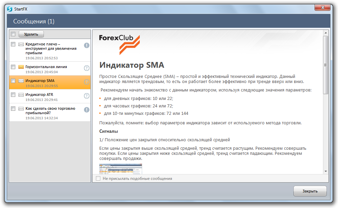The width and height of the screenshot is (338, 208).
Task: Check the 'Как сделать свою торговлю' checkbox
Action: 13,109
